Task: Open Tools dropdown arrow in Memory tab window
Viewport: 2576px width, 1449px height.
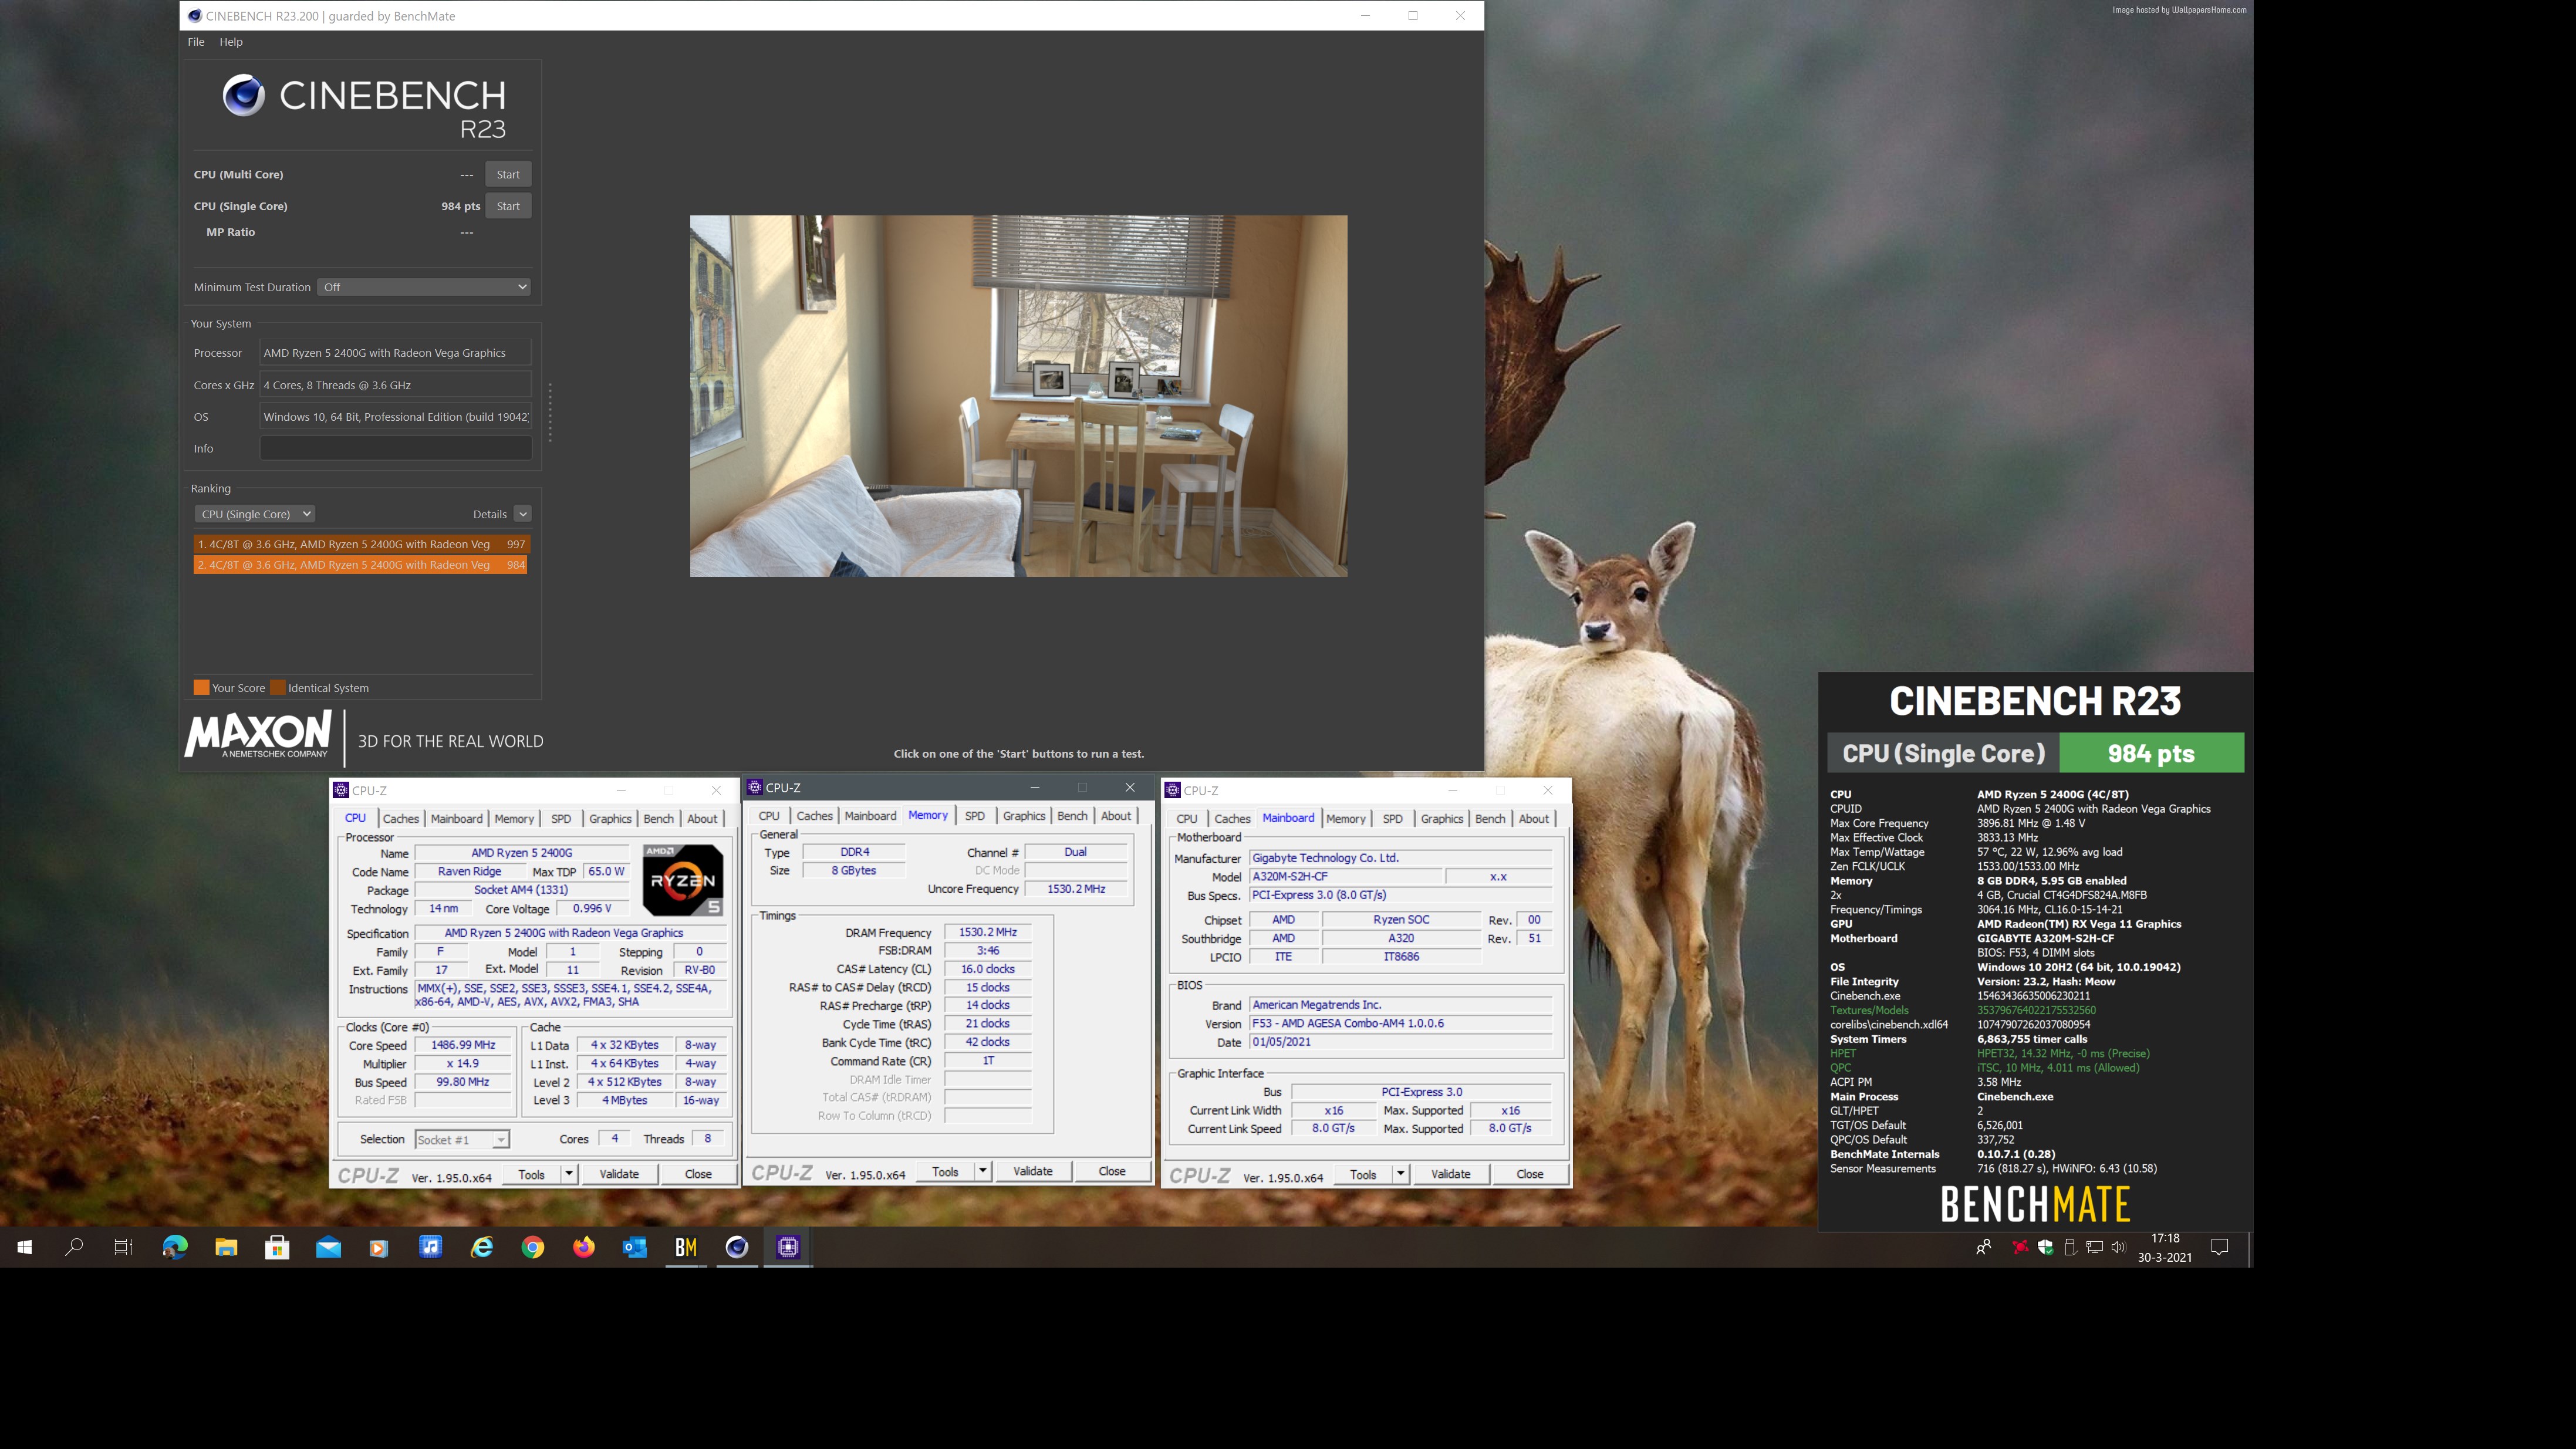Action: [982, 1171]
